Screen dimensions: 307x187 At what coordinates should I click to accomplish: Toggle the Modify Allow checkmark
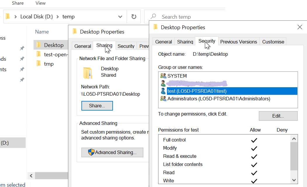click(254, 148)
